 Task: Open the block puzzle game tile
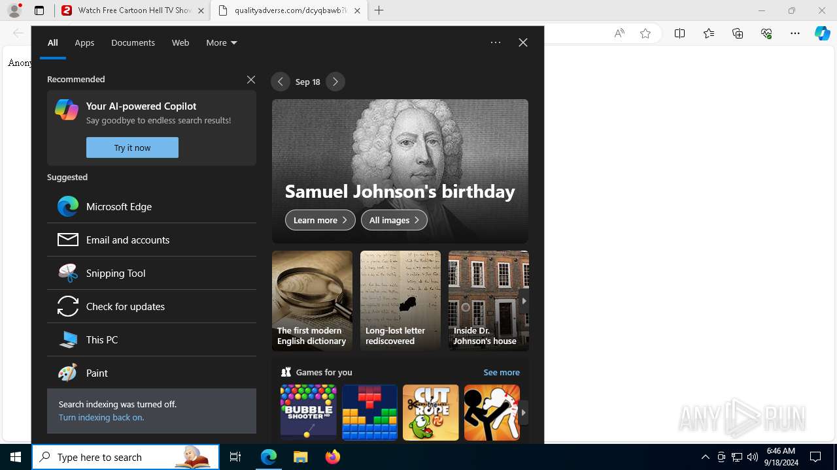click(x=369, y=412)
